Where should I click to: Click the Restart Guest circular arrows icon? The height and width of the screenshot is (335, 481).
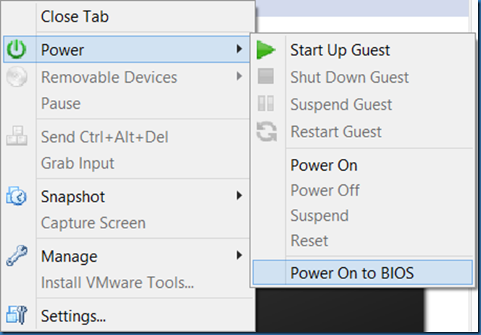pyautogui.click(x=265, y=132)
